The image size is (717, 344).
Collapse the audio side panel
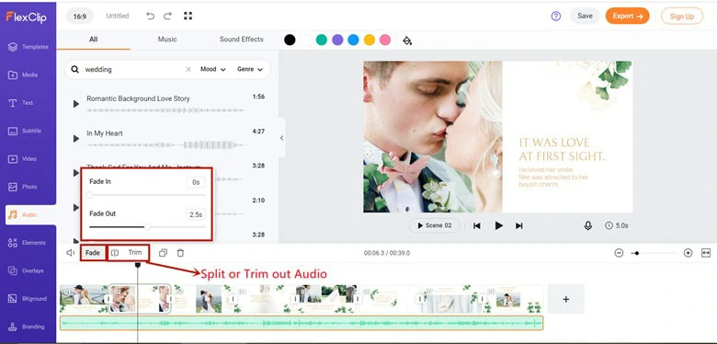point(281,138)
